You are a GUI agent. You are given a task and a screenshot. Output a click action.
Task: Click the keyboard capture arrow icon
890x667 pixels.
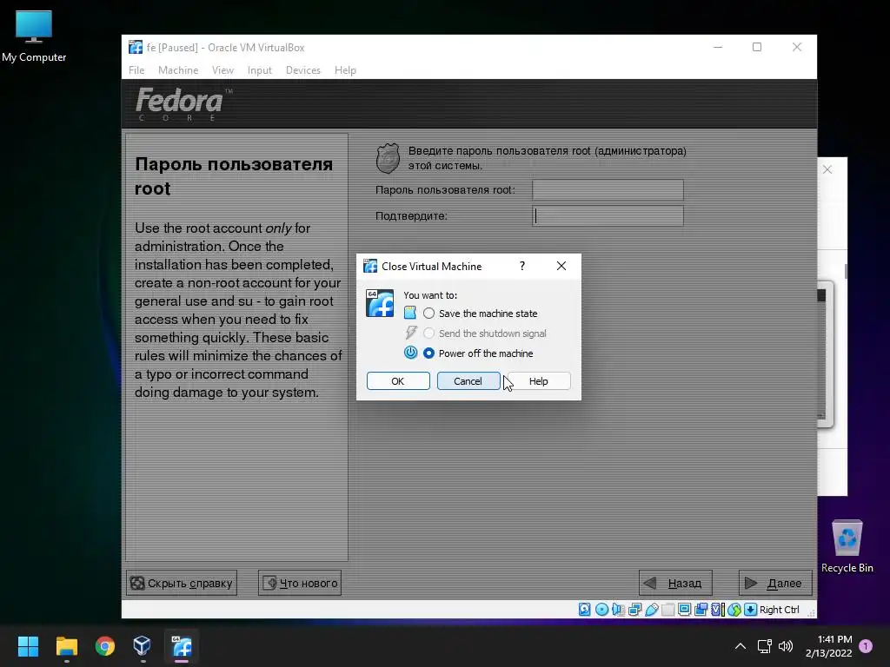click(750, 610)
